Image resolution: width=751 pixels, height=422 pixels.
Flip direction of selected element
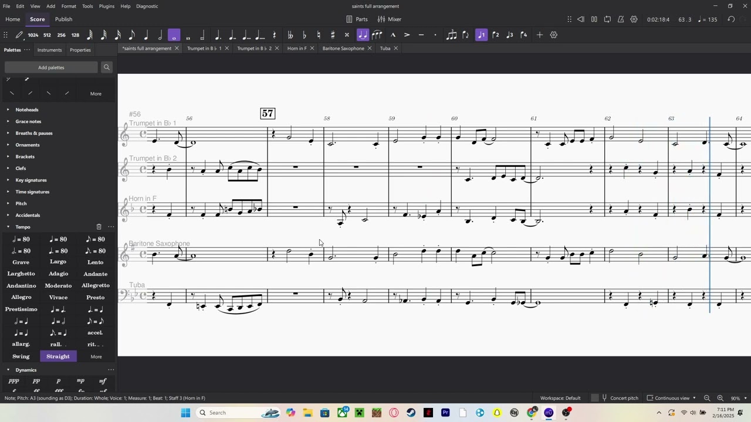[466, 35]
